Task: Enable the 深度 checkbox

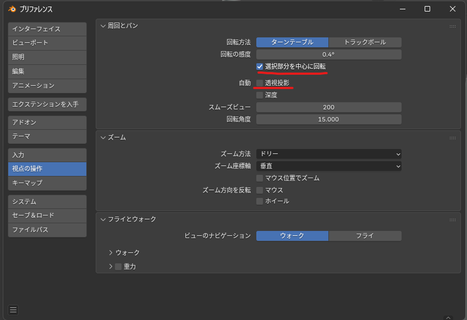Action: point(260,95)
